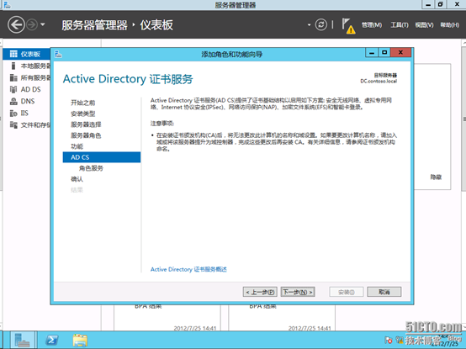This screenshot has width=466, height=349.
Task: Select 仪表板 in the sidebar
Action: [27, 54]
